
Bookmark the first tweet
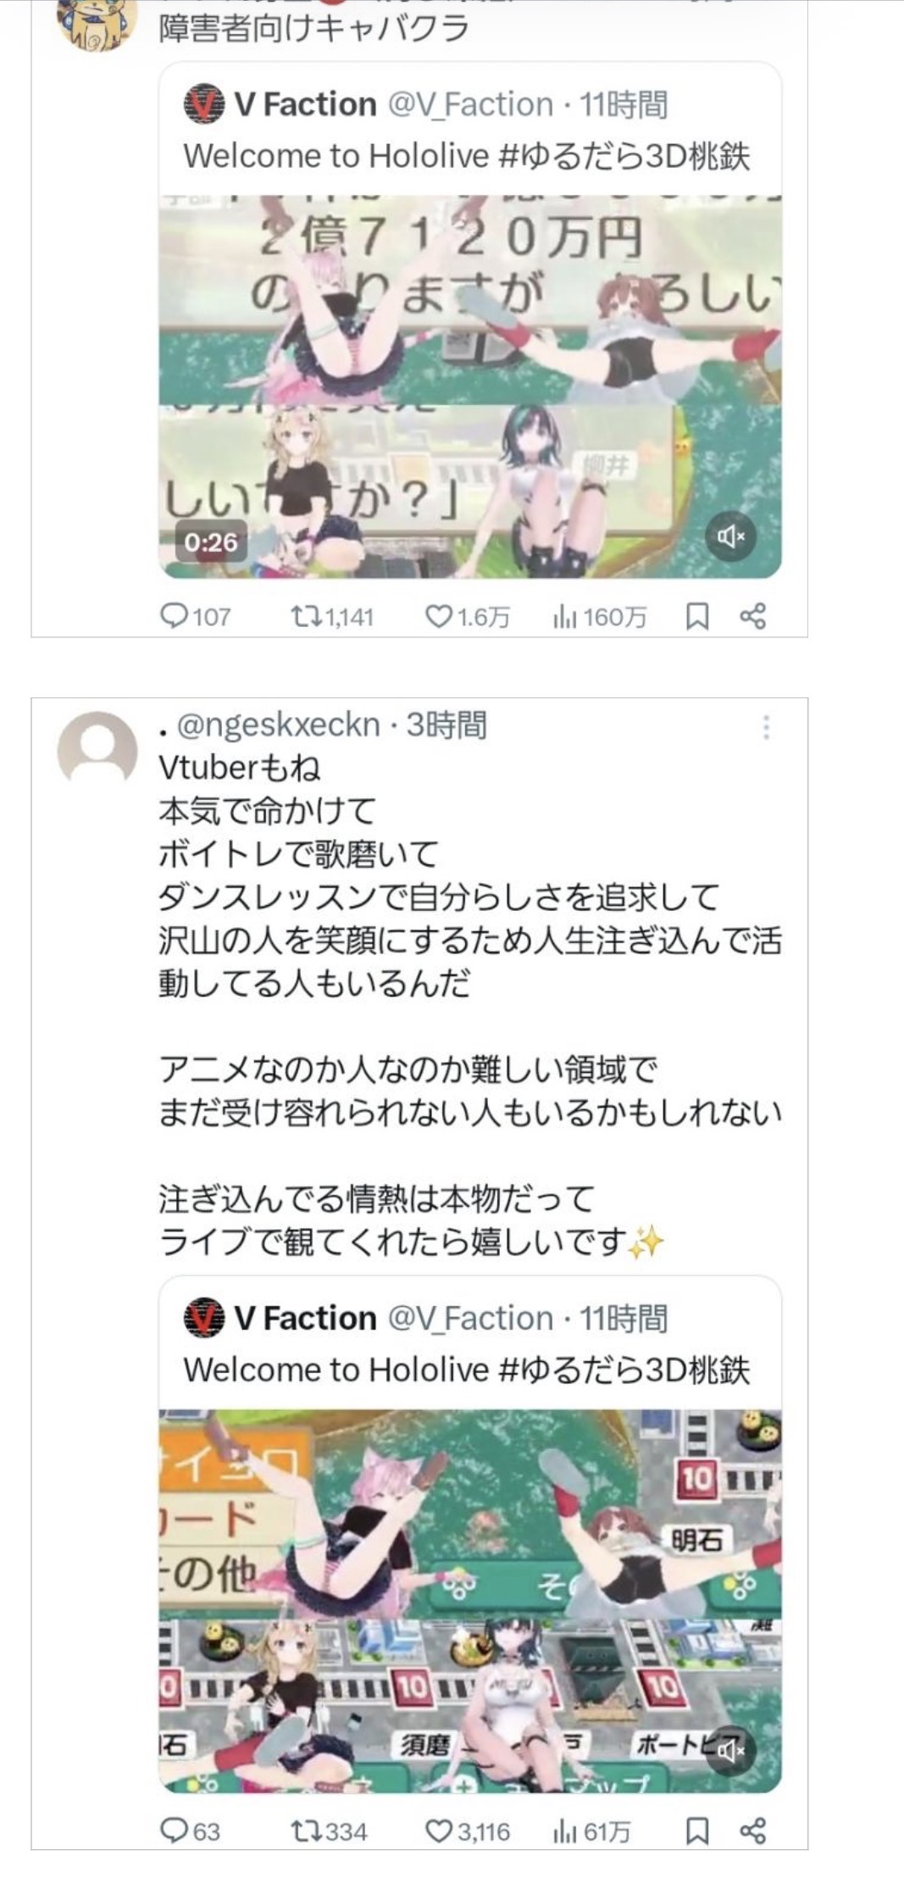click(x=696, y=616)
